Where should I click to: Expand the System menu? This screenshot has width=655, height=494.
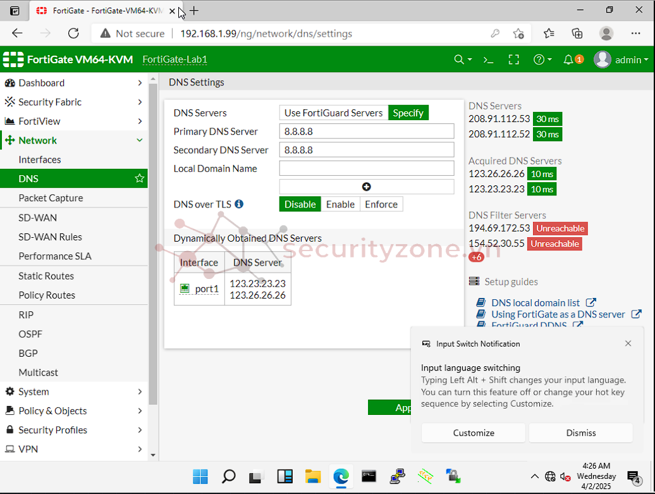74,392
